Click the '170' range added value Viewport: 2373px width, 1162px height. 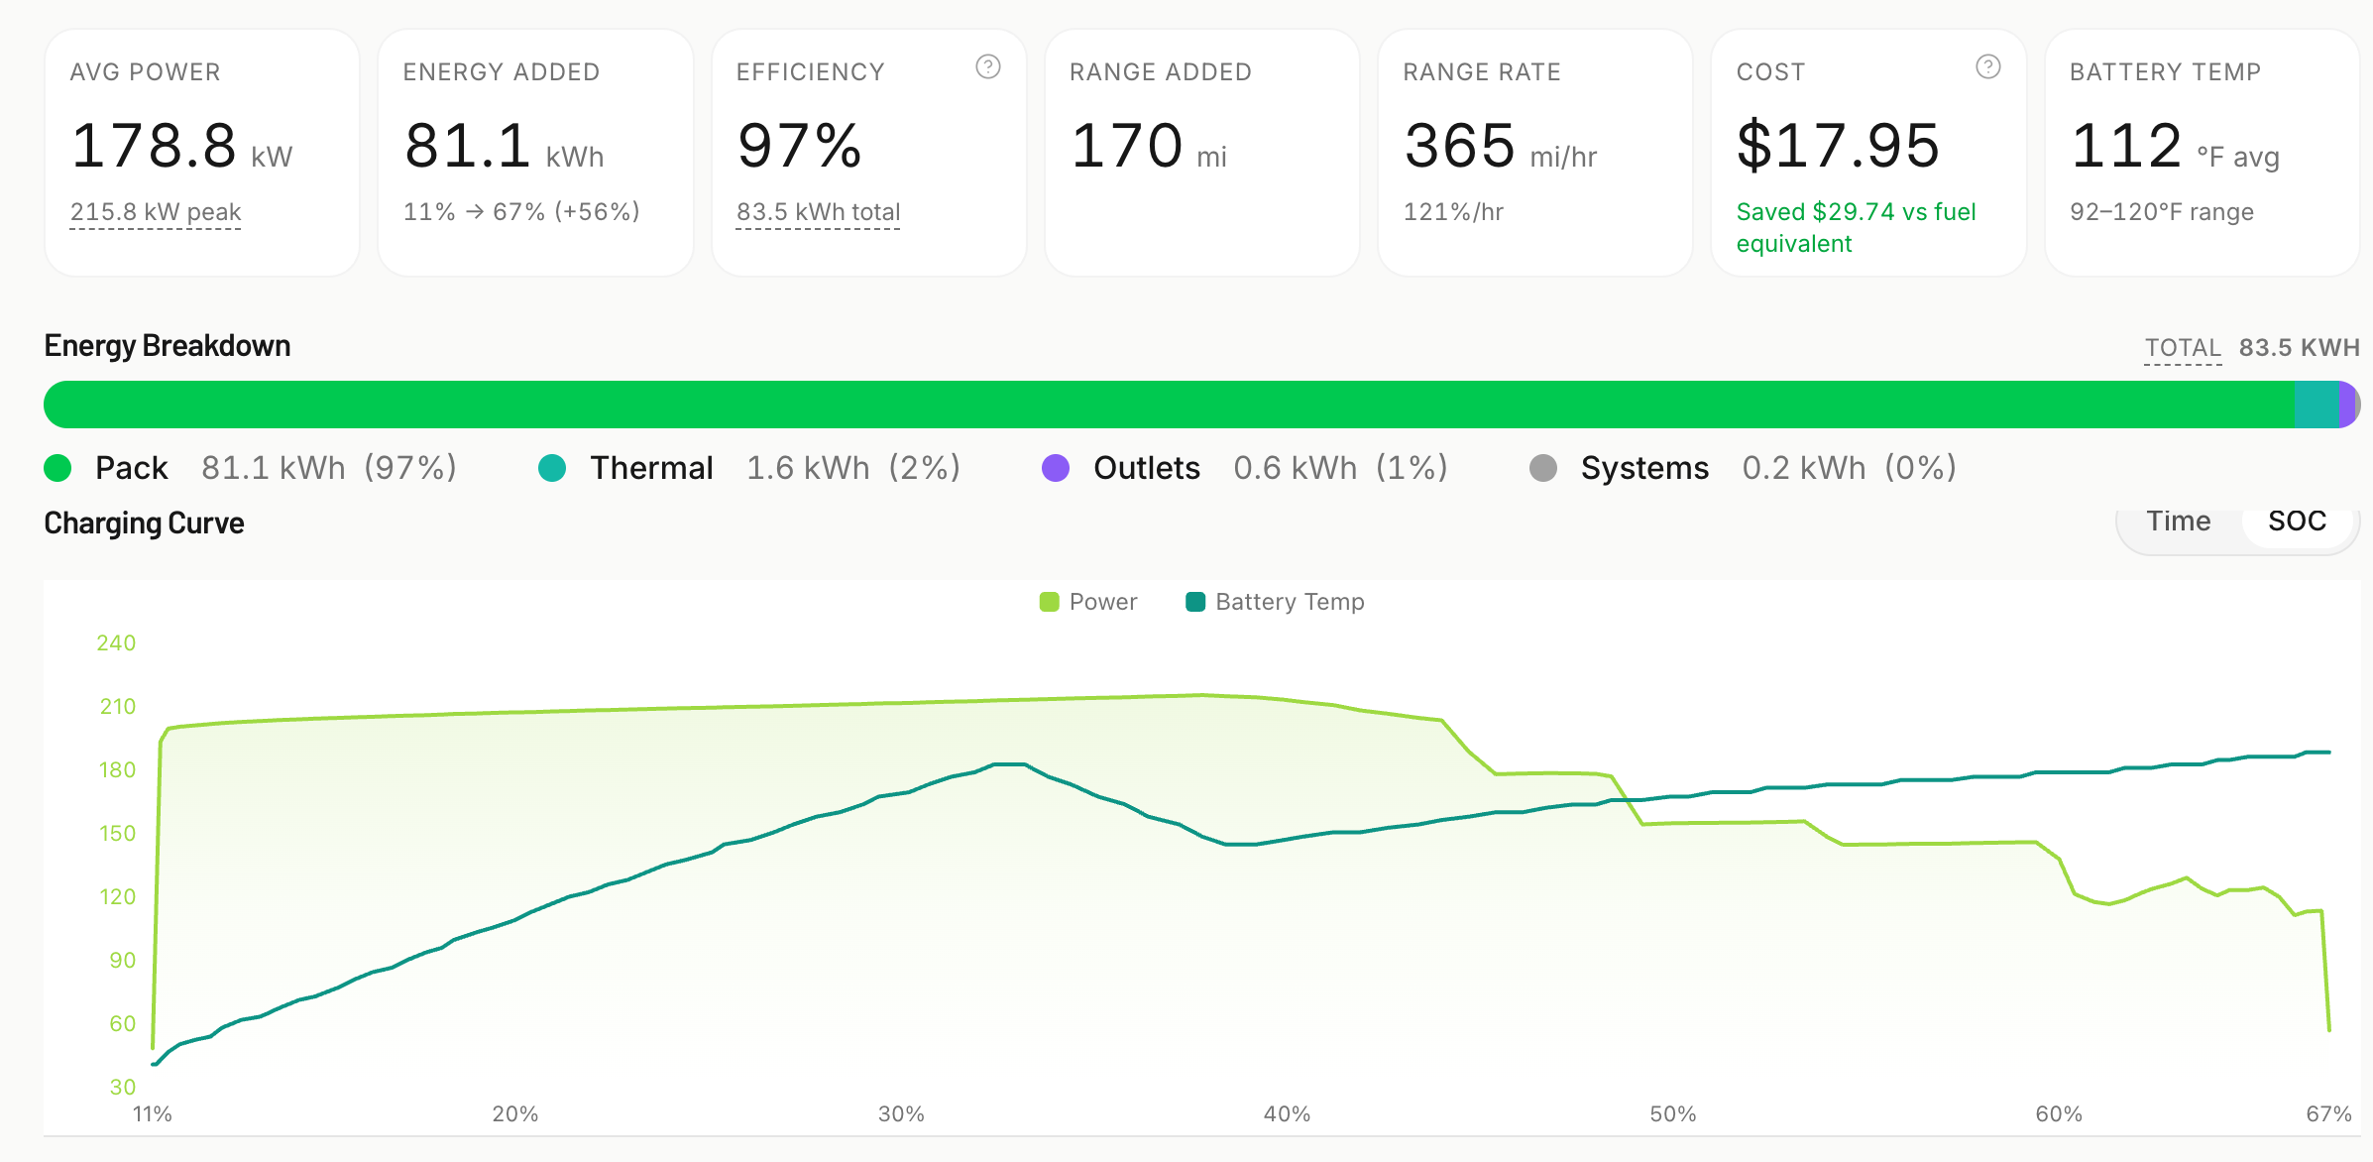click(x=1127, y=146)
